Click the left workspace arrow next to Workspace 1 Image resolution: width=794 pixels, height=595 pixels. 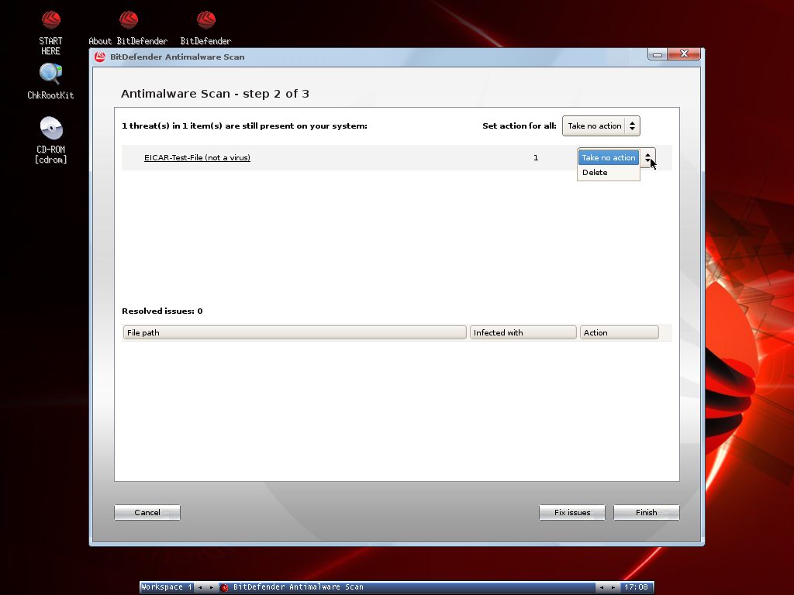[x=200, y=587]
